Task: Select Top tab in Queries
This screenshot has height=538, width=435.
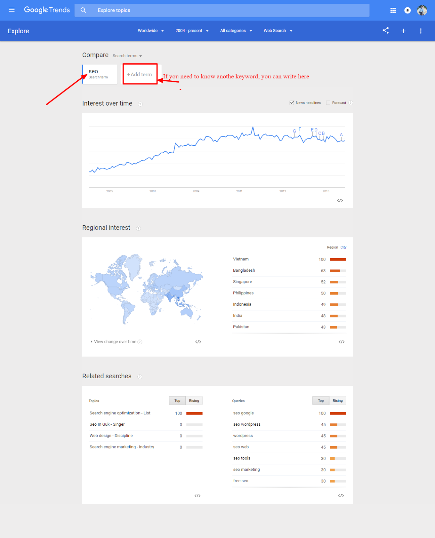Action: [x=321, y=400]
